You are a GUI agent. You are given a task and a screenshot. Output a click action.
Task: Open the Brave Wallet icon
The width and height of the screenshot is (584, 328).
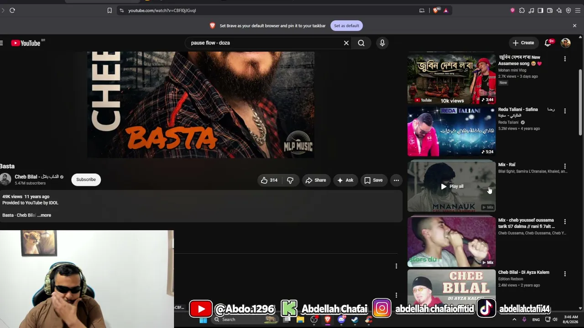tap(550, 10)
